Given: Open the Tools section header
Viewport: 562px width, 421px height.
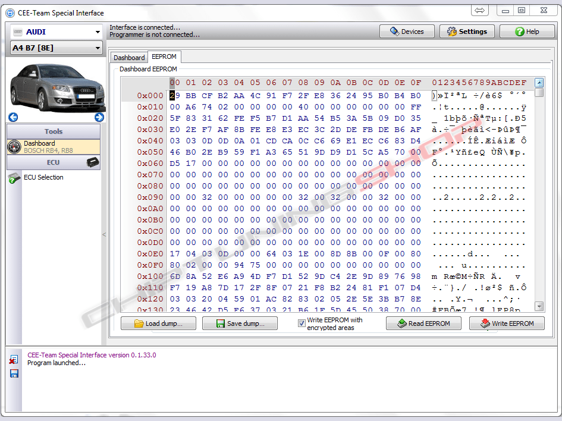Looking at the screenshot, I should (54, 131).
